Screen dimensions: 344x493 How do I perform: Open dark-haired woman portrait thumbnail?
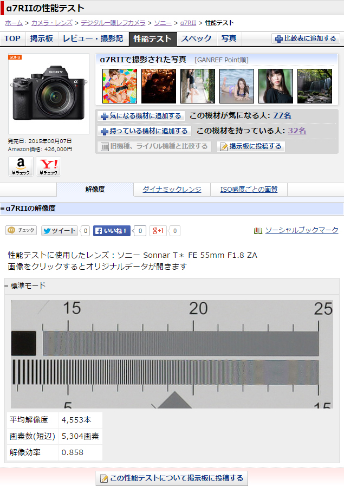(276, 86)
